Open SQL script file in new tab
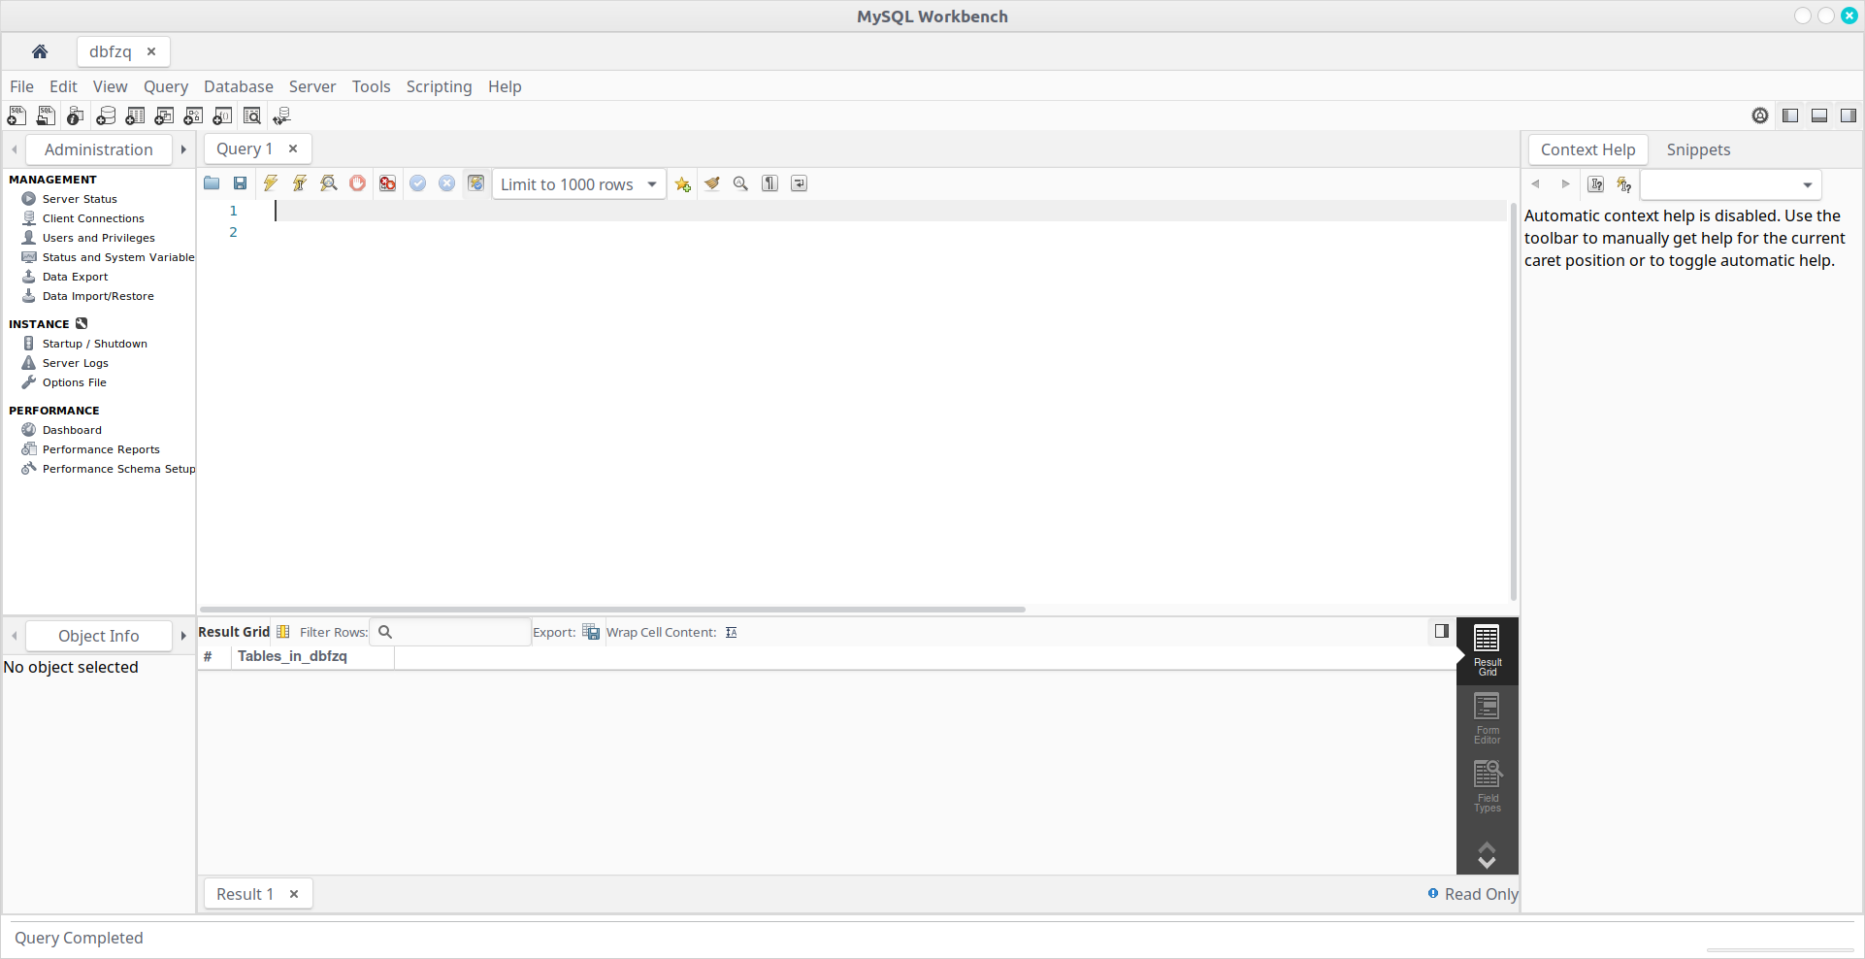Viewport: 1865px width, 959px height. 46,116
